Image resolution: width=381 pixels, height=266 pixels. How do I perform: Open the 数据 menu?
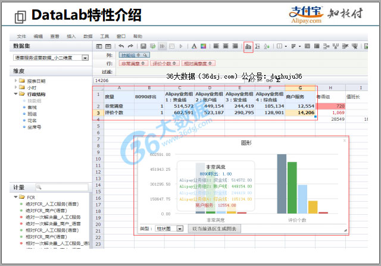(x=88, y=36)
